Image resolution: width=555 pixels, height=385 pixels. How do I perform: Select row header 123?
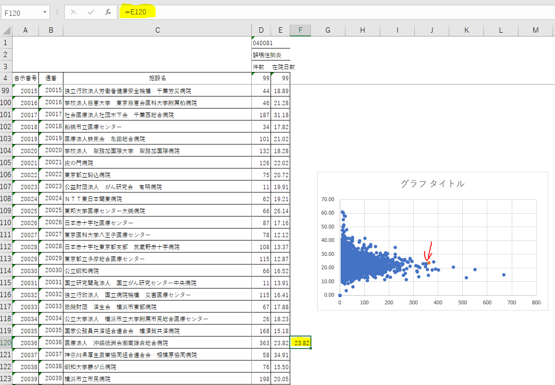click(6, 379)
